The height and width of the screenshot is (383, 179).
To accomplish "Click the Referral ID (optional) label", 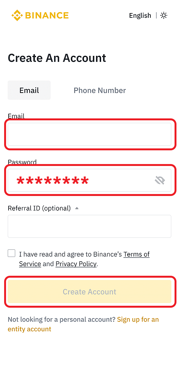I will click(x=39, y=208).
